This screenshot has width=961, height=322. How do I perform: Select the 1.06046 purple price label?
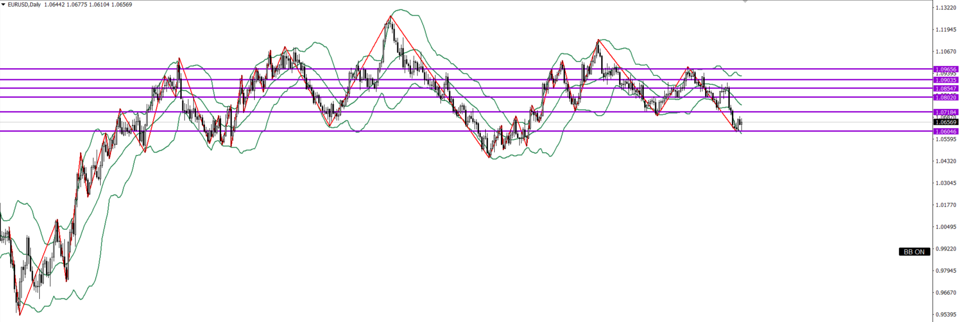pyautogui.click(x=945, y=131)
